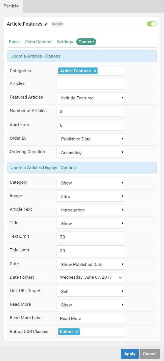
Task: Open the Read More Show dropdown
Action: point(91,305)
